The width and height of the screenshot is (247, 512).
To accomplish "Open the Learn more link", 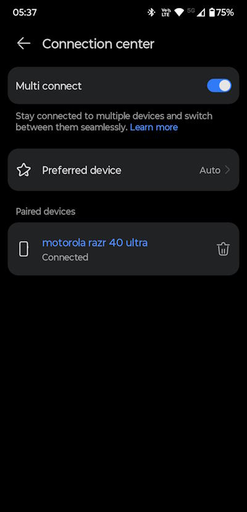I will tap(154, 127).
